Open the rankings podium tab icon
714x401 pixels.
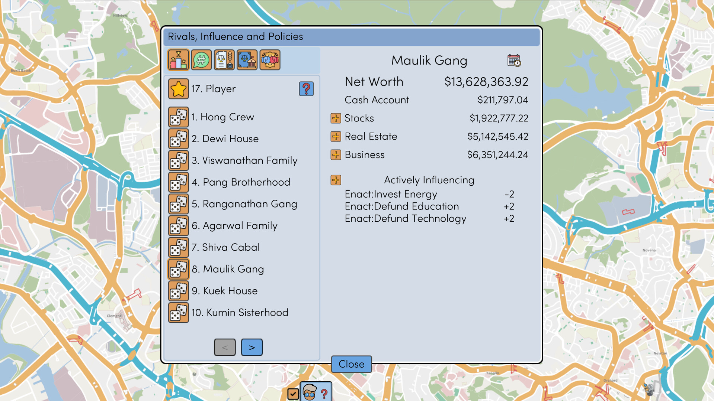(x=178, y=59)
